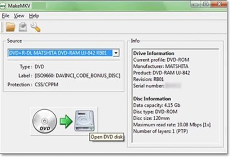Click the label DAVINCI_CODE_BONUS_DISC text
Viewport: 230px width, 157px height.
click(77, 76)
